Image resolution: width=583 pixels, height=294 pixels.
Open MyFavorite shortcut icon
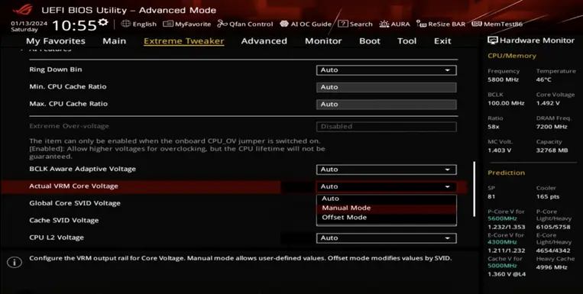[168, 24]
